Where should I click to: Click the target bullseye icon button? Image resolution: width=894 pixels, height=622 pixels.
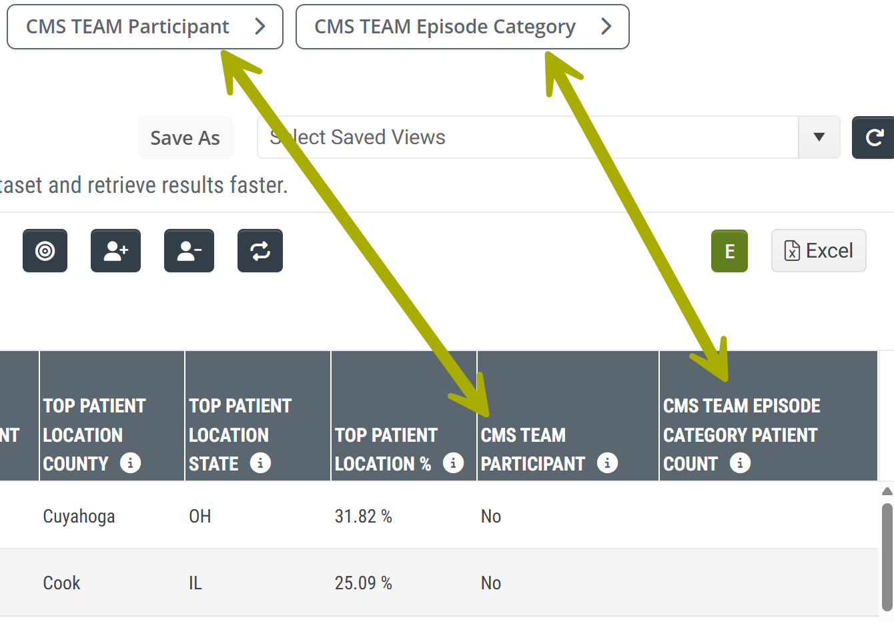pyautogui.click(x=45, y=251)
